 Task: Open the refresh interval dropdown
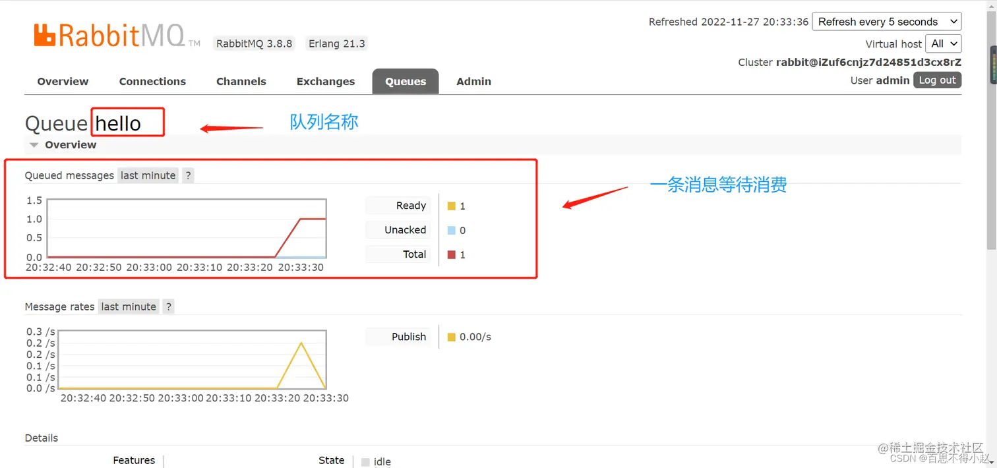[x=887, y=22]
